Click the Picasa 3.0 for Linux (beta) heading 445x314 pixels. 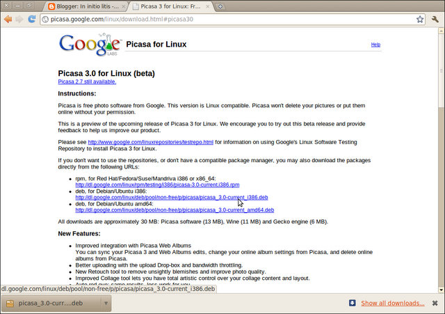tap(106, 73)
